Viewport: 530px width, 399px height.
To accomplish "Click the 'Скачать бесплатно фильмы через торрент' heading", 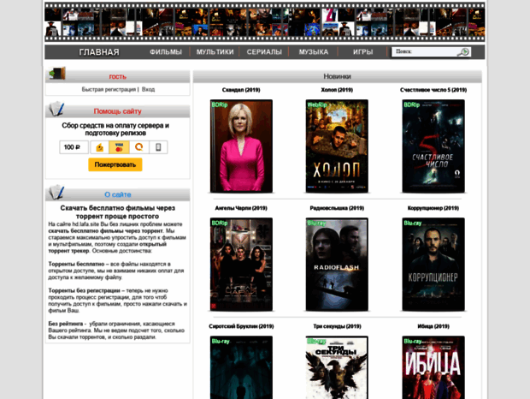I will 117,211.
